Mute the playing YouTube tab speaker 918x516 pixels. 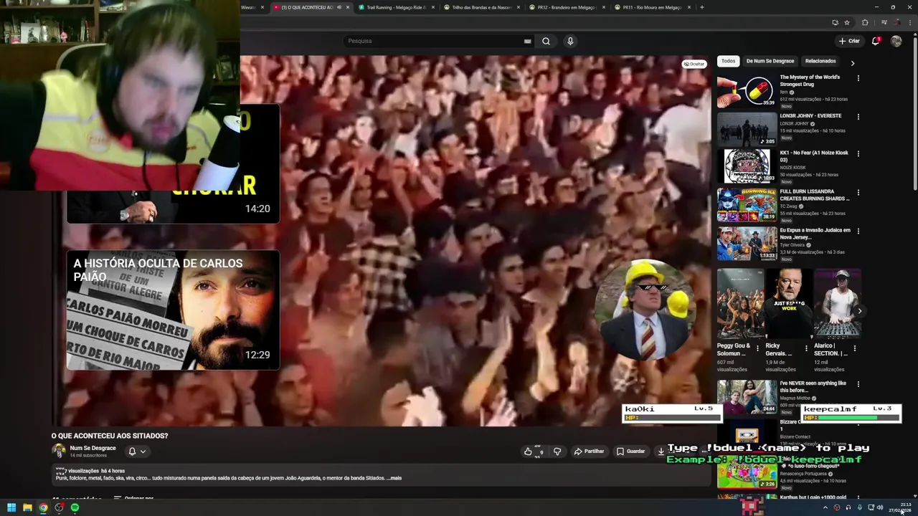[x=339, y=7]
